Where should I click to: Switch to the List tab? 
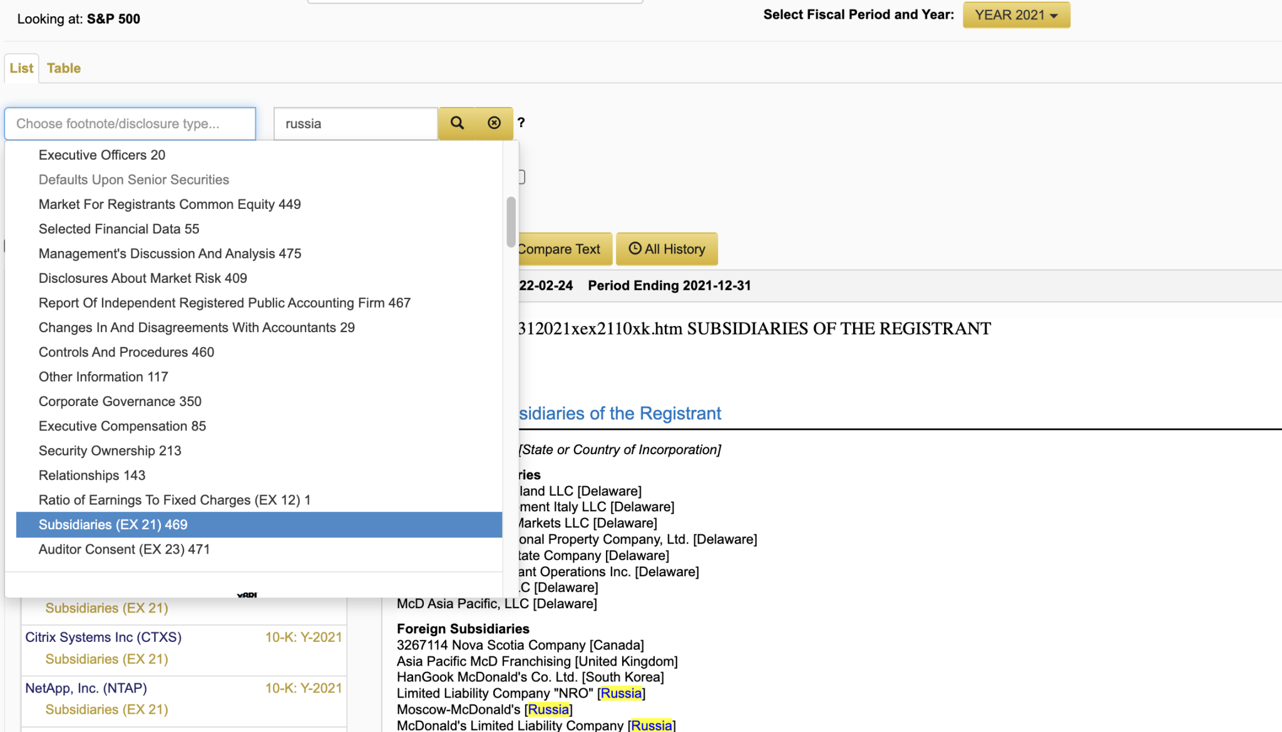click(x=21, y=68)
